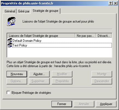Image resolution: width=119 pixels, height=110 pixels.
Task: Close the properties dialog with X
Action: (115, 3)
